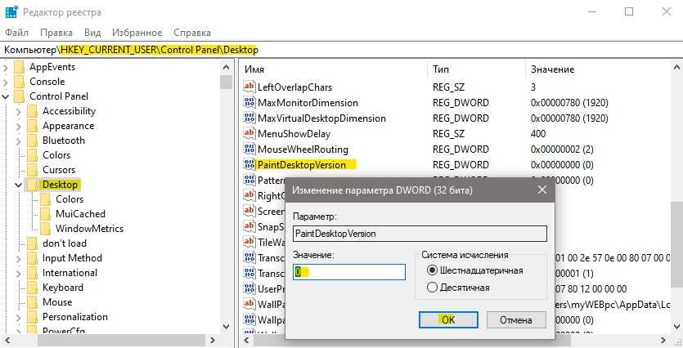Click the Значение input field
Image resolution: width=683 pixels, height=348 pixels.
click(349, 272)
